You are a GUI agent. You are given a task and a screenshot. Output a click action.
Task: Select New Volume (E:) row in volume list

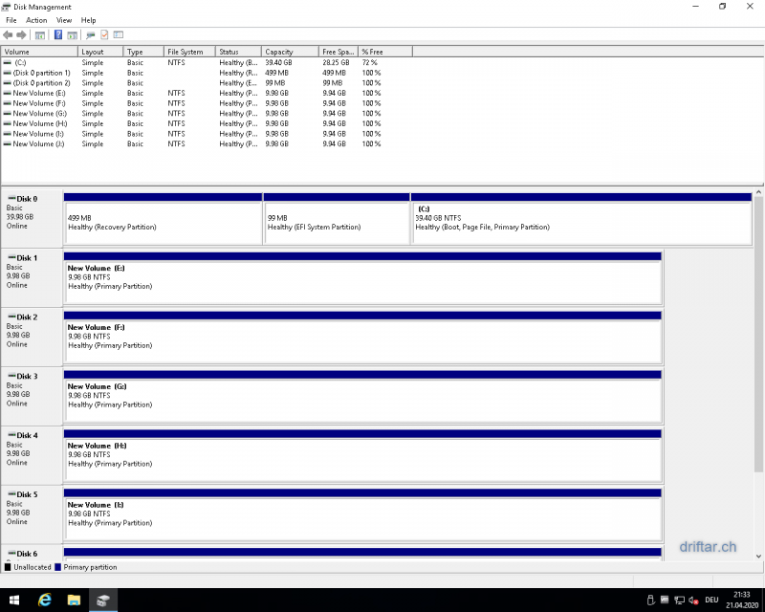click(38, 93)
